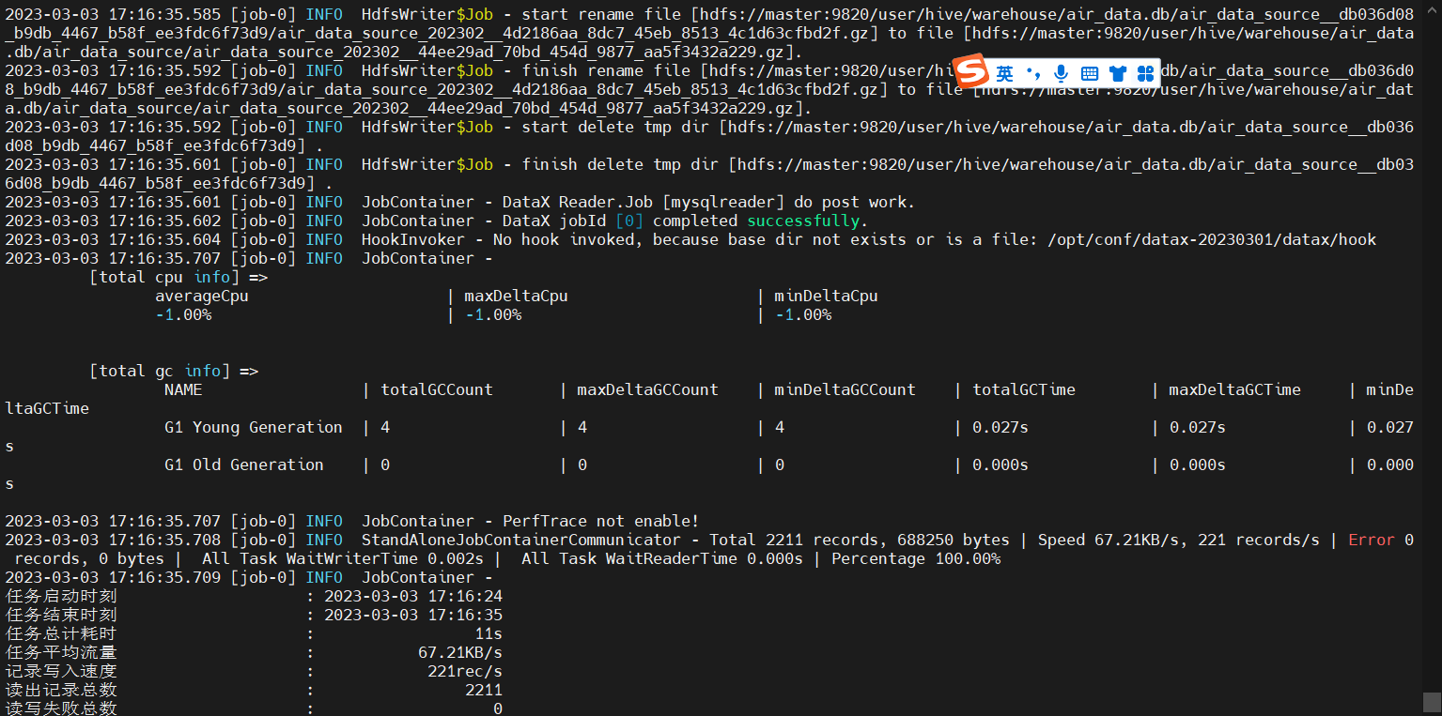Image resolution: width=1442 pixels, height=716 pixels.
Task: Click the red 'Error' word
Action: pyautogui.click(x=1372, y=541)
